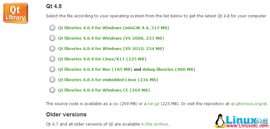Click download arrow icon for embedded Linux
This screenshot has height=129, width=270.
(x=52, y=80)
